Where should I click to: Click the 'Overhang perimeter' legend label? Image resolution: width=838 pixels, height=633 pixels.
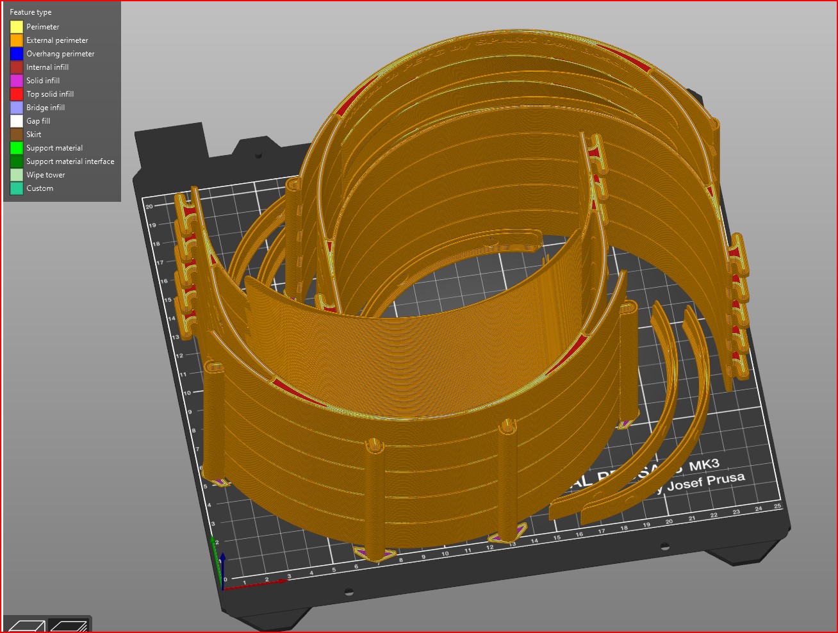coord(60,54)
